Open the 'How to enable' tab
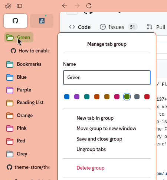 pos(30,51)
